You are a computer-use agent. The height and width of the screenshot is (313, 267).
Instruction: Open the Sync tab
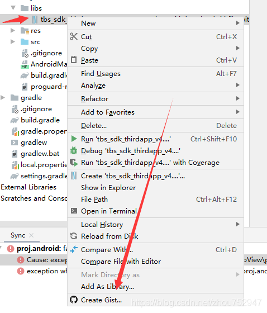point(18,235)
